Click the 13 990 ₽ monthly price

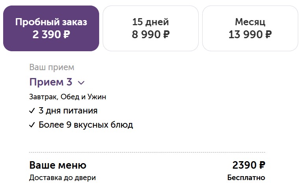250,35
